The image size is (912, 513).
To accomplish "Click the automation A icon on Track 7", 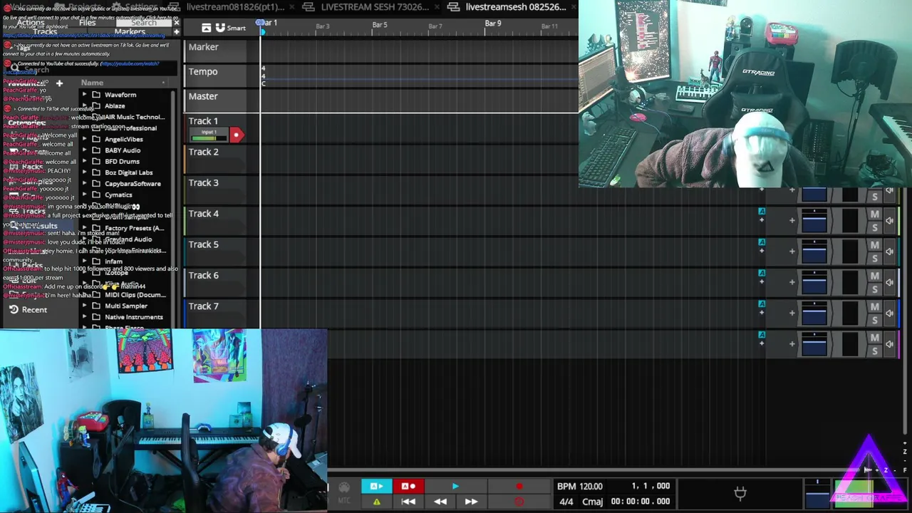I will click(762, 304).
